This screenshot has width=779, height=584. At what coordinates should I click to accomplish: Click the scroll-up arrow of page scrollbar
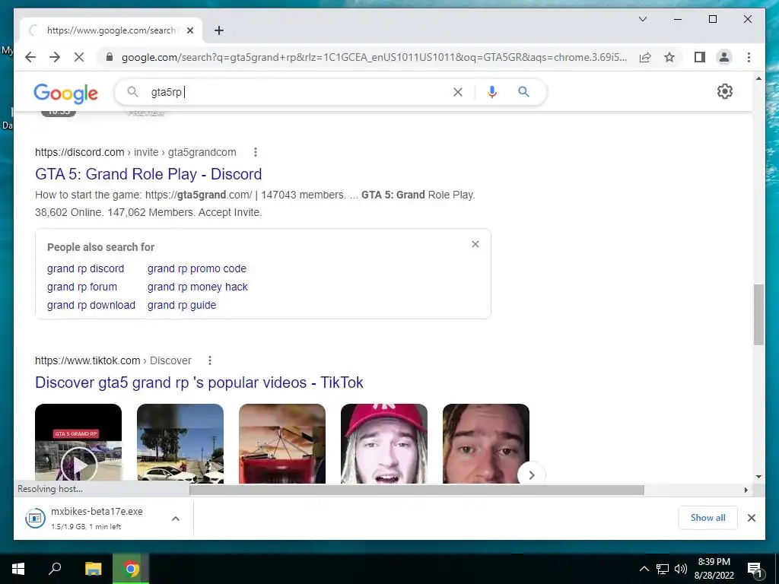758,78
